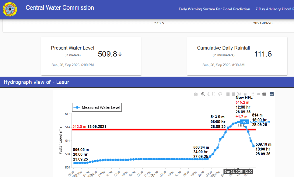Select the Pan tool in chart toolbar

[x=209, y=94]
